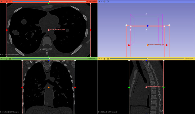Click 'Volume rendering ROI' label in sagittal view
Screen dimensions: 195x114
pyautogui.click(x=155, y=87)
